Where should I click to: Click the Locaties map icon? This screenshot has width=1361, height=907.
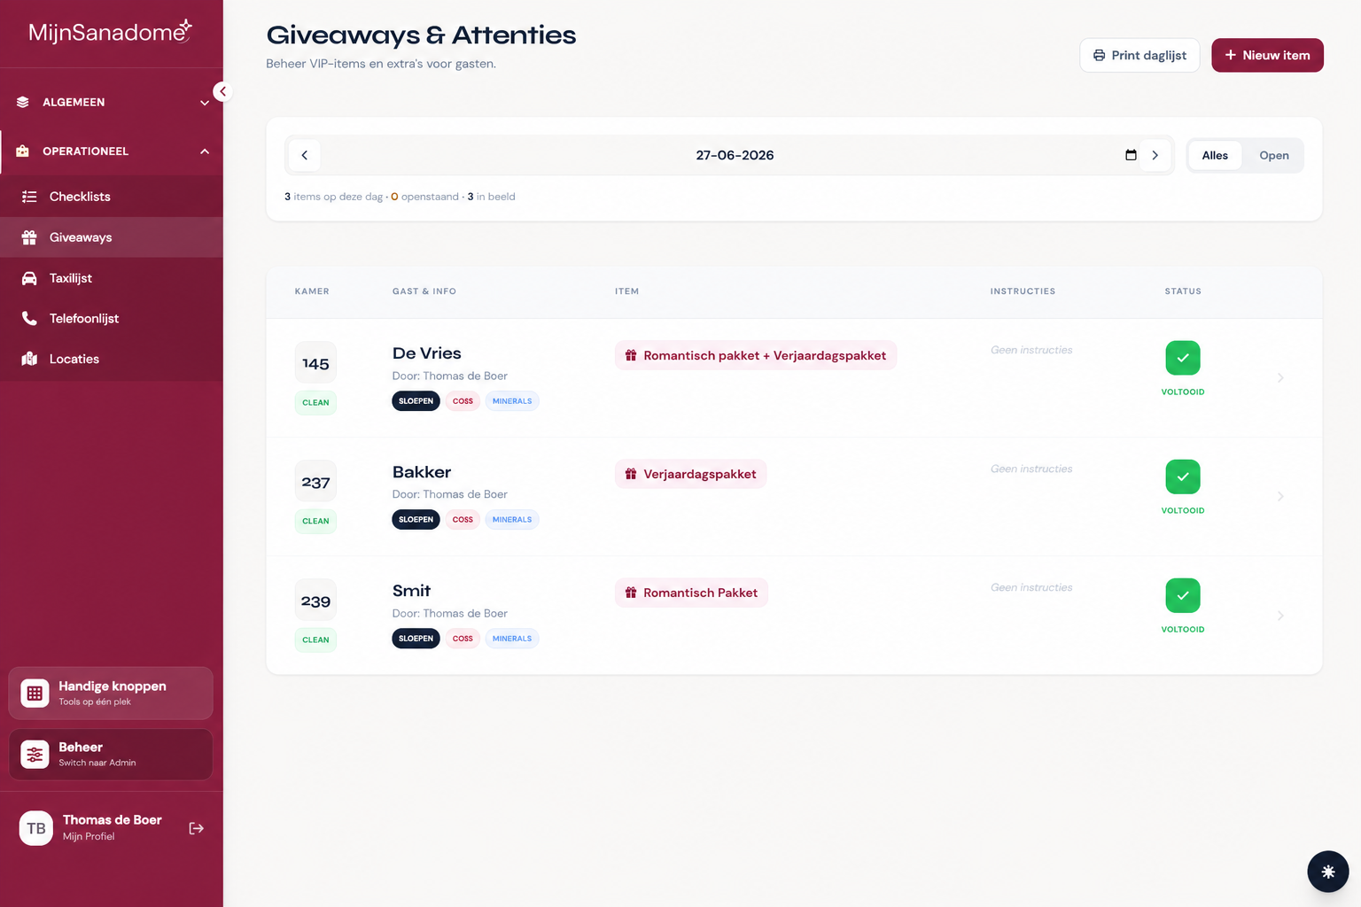29,359
